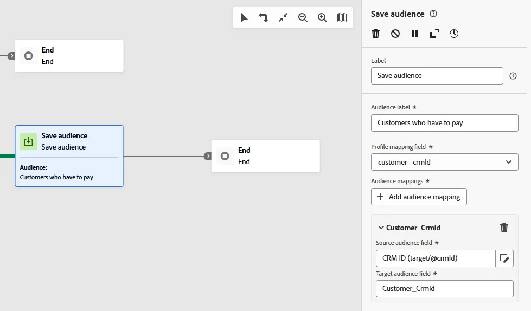This screenshot has width=531, height=311.
Task: Click the rotate layout arrow icon
Action: pos(264,17)
